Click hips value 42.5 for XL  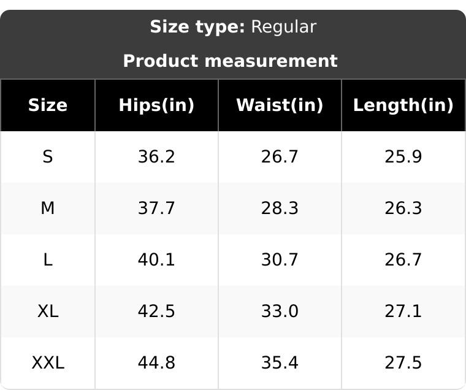(156, 312)
